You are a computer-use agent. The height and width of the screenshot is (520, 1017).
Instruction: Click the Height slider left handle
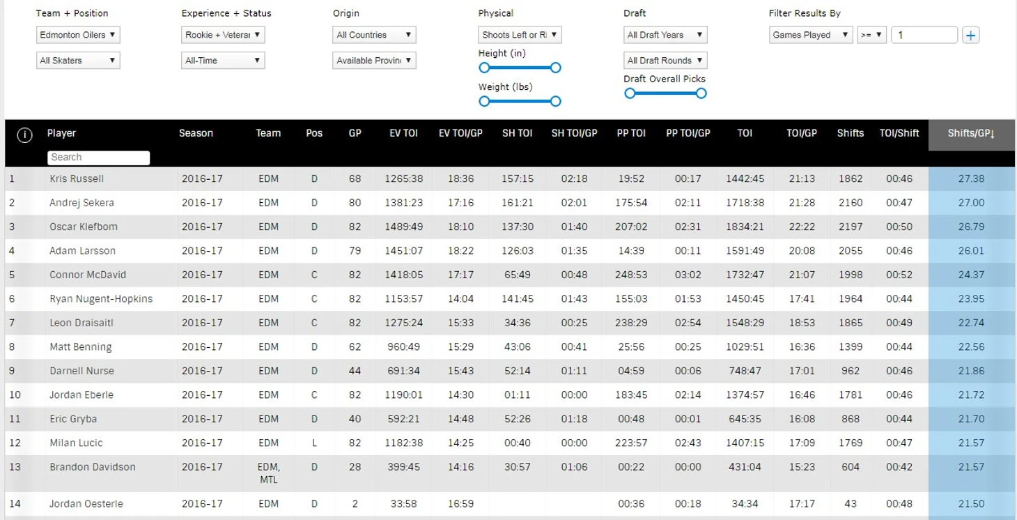tap(484, 68)
